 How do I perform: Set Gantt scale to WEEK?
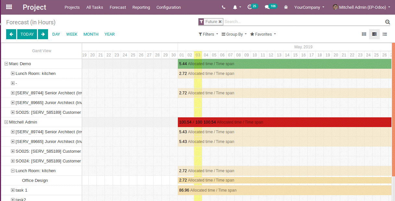(x=72, y=34)
